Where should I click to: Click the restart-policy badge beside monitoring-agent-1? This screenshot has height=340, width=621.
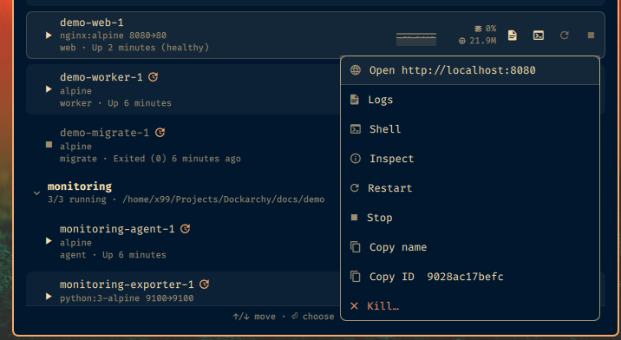[186, 229]
